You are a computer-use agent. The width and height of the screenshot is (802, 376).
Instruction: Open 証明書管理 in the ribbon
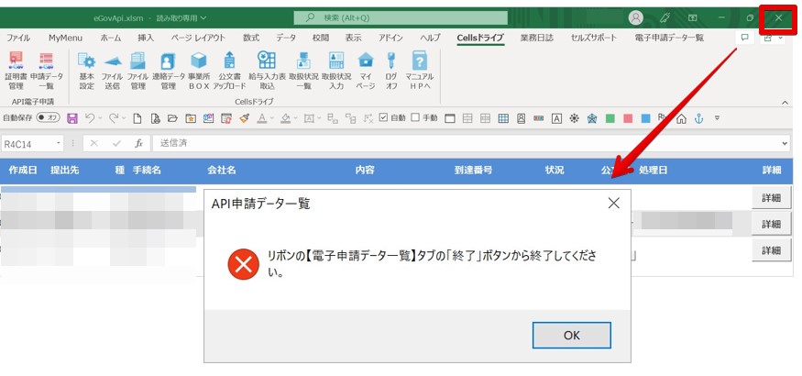click(16, 71)
